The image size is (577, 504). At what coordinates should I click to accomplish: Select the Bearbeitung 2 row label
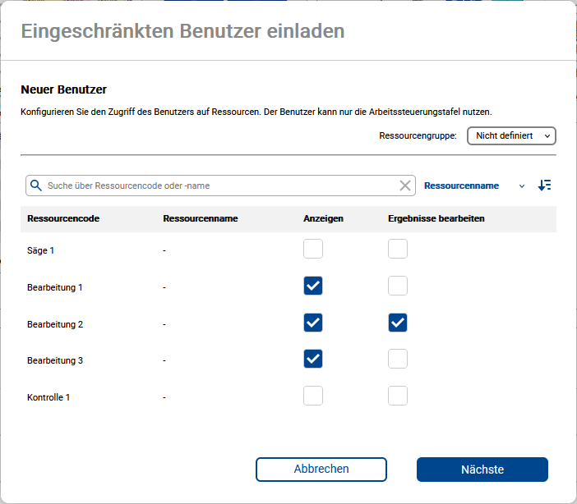point(55,324)
